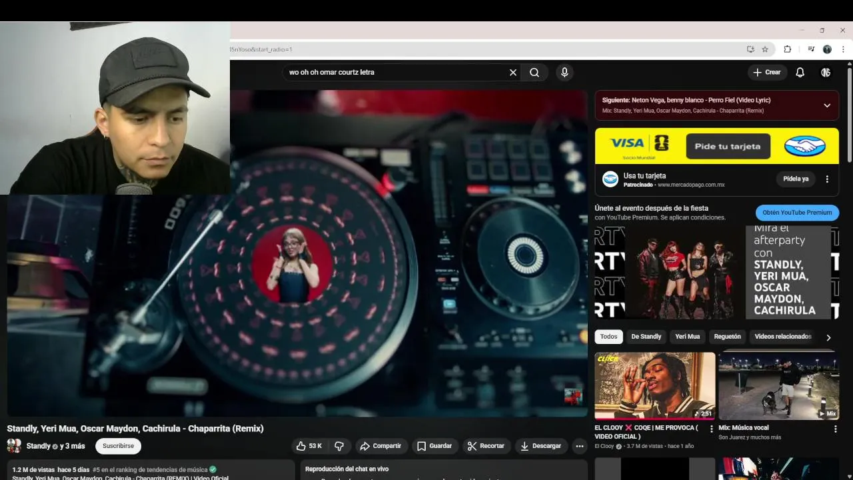Screen dimensions: 853x480
Task: Open Chrome media controls icon
Action: pyautogui.click(x=811, y=49)
